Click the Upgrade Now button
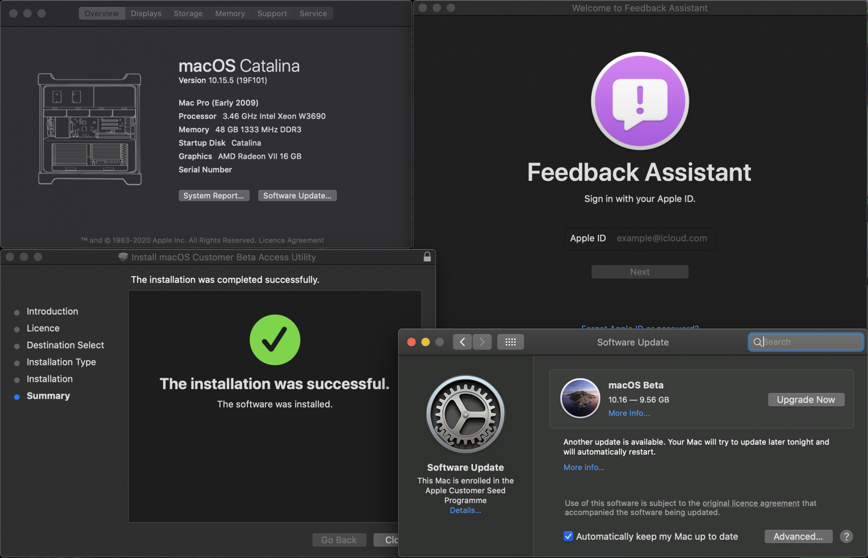Image resolution: width=868 pixels, height=558 pixels. tap(806, 400)
